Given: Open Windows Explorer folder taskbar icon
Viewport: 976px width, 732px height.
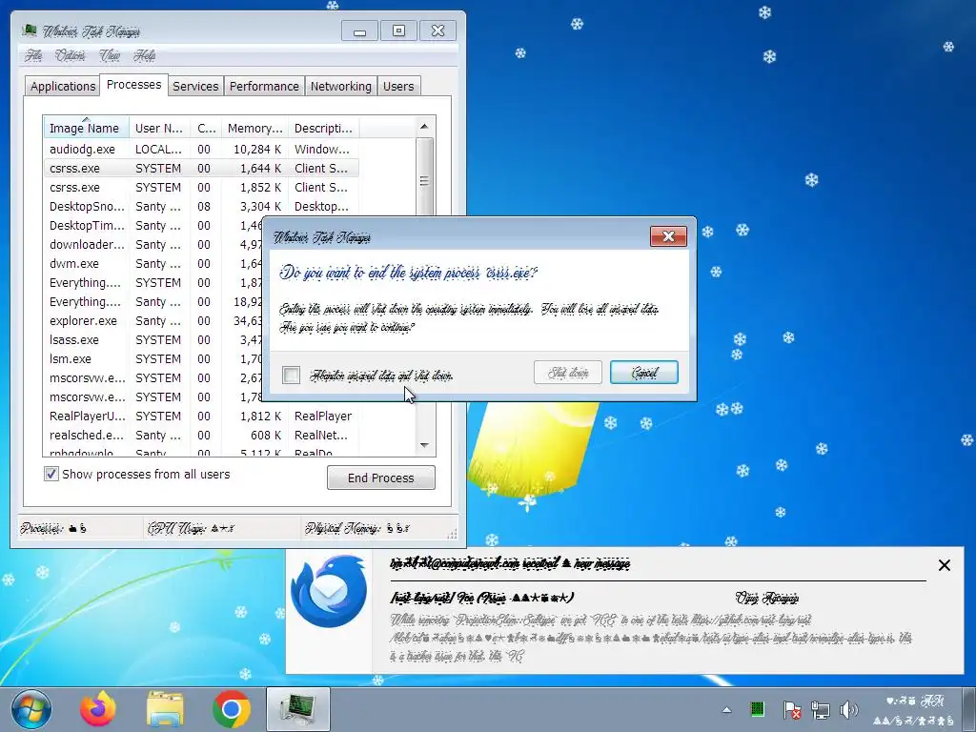Looking at the screenshot, I should [x=165, y=709].
